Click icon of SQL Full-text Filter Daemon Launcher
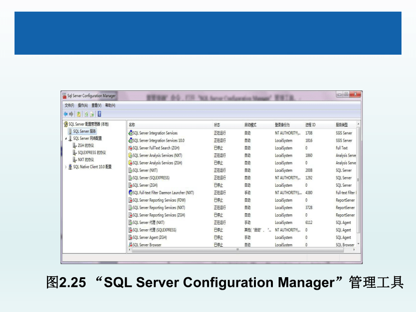This screenshot has height=312, width=416. pyautogui.click(x=130, y=193)
